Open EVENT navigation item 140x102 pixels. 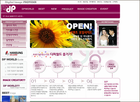(104, 9)
